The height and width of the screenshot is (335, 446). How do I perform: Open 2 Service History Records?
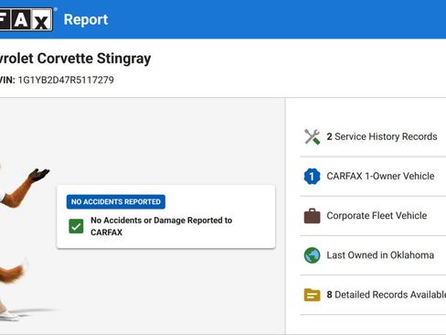pyautogui.click(x=373, y=136)
